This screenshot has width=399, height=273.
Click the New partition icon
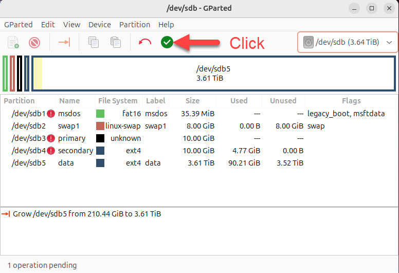[x=13, y=42]
